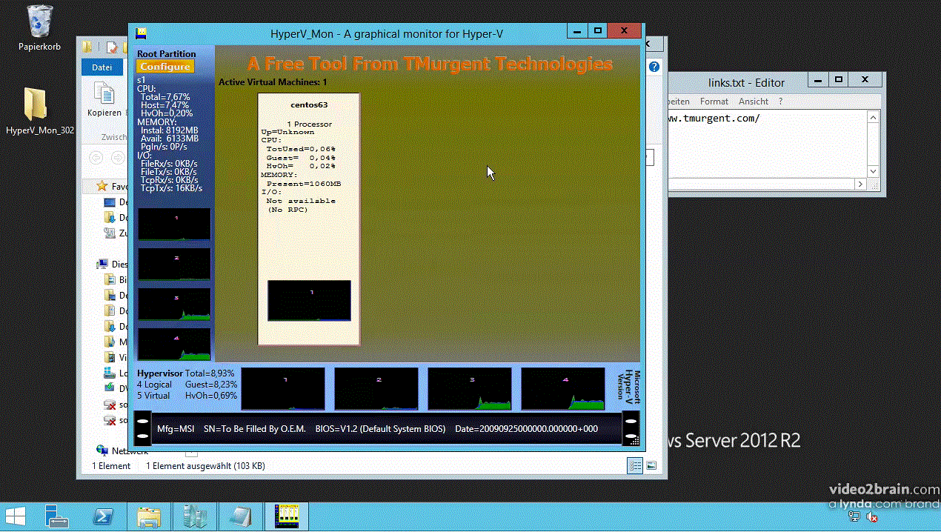Click '1 Element ausgewählt (103 KB)' status text
The height and width of the screenshot is (532, 941).
click(x=205, y=466)
